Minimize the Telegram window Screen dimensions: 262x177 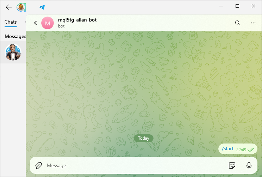point(221,6)
